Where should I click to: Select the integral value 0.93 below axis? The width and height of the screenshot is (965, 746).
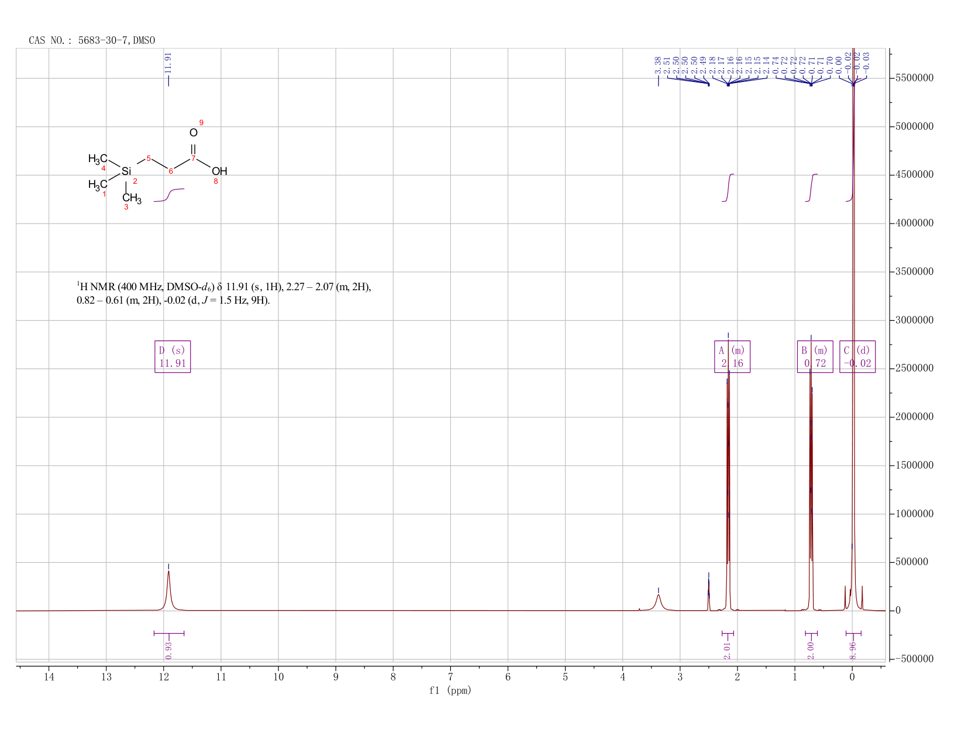[168, 649]
